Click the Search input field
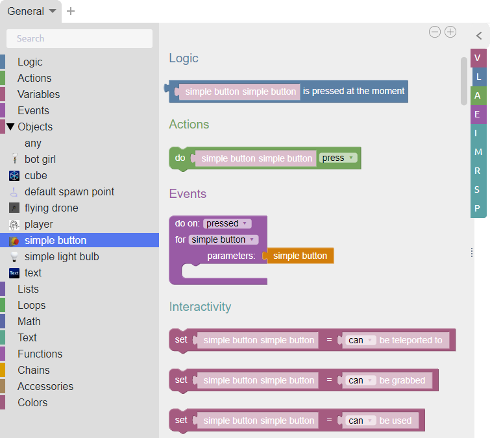490x438 pixels. tap(79, 38)
